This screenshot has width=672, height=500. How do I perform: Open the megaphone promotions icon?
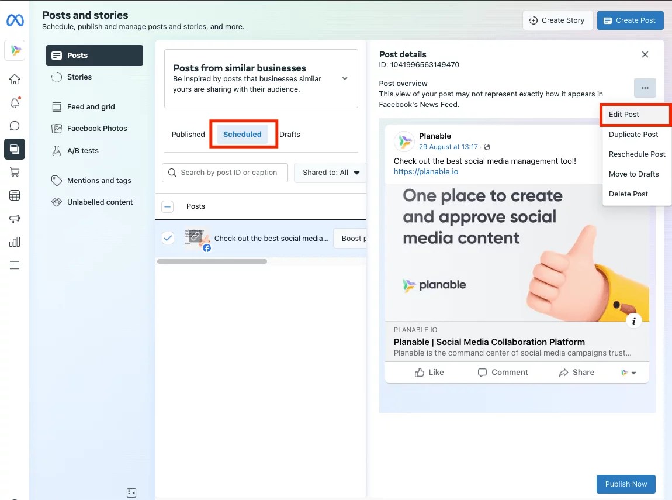click(x=14, y=219)
